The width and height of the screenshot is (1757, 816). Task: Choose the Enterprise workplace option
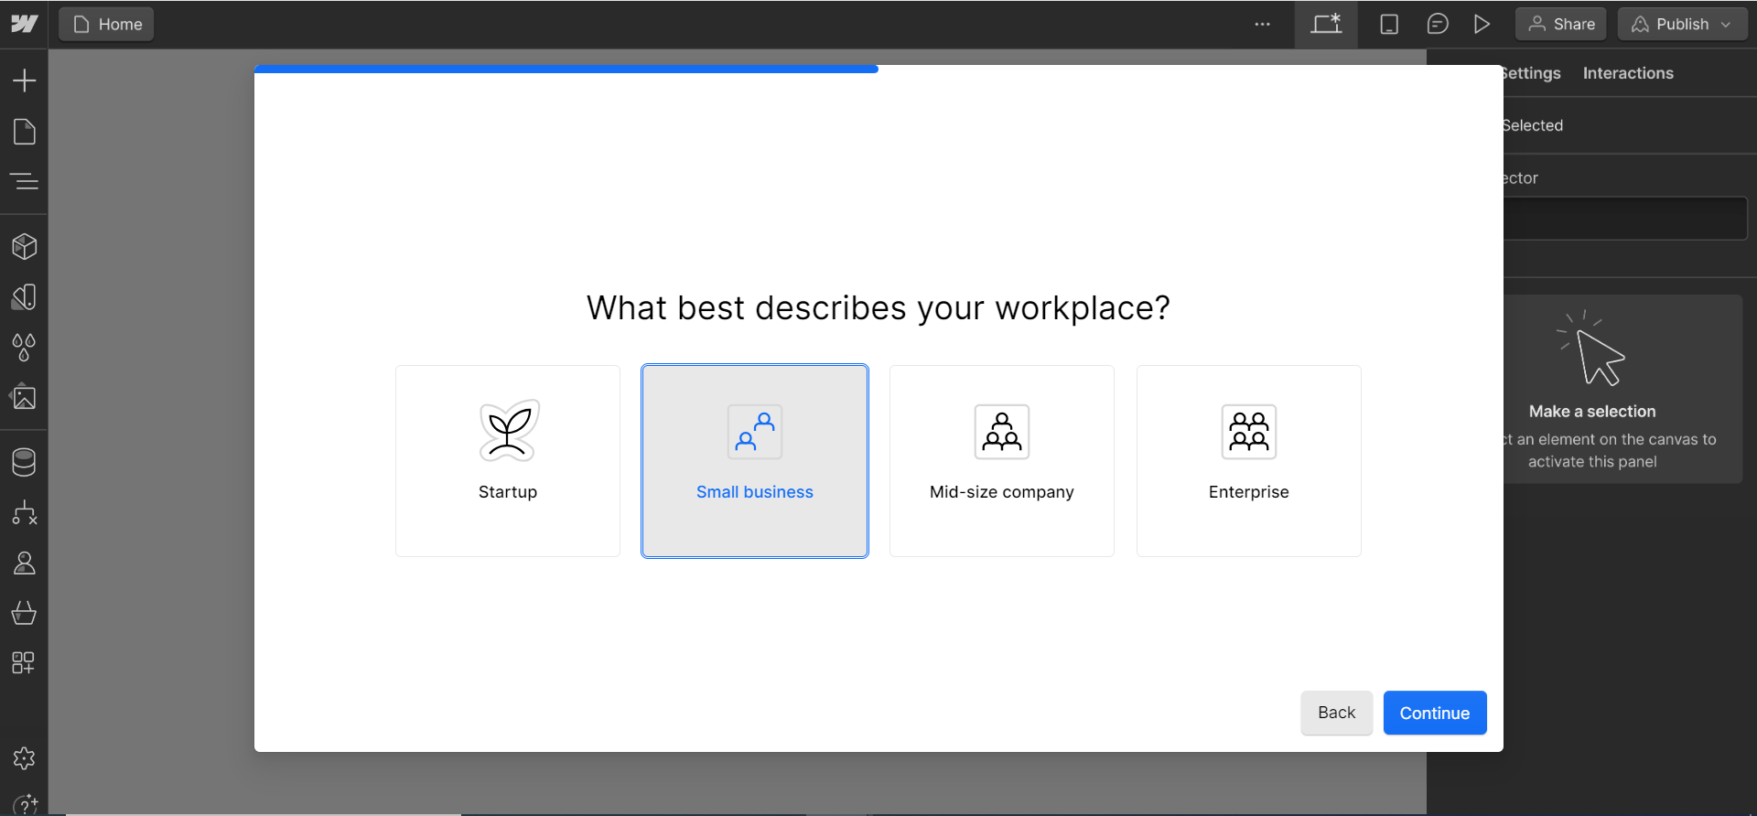1248,461
